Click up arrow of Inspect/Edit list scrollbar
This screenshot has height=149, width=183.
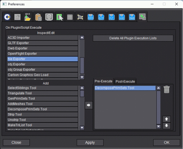(82, 37)
